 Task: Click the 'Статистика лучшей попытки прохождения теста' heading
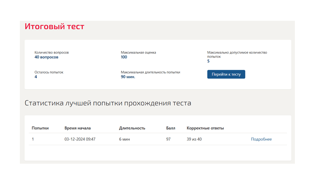[108, 103]
